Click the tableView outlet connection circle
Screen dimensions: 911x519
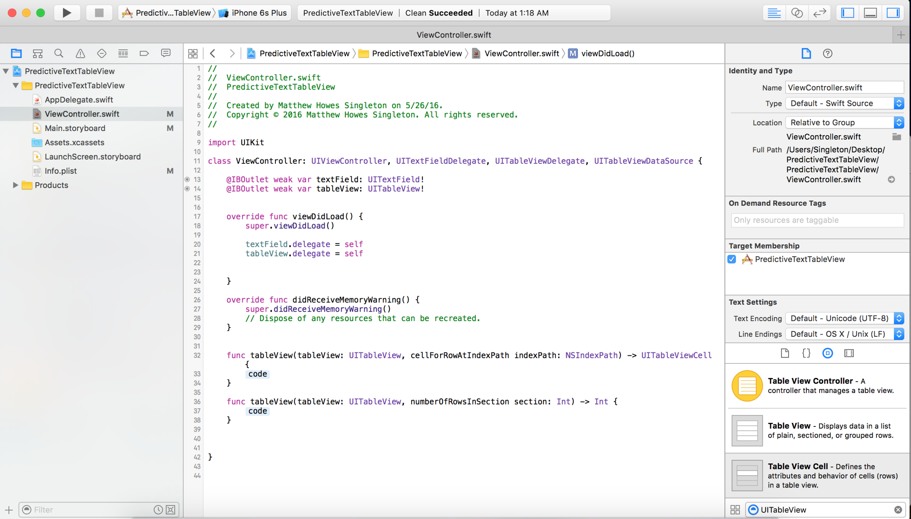pos(187,189)
